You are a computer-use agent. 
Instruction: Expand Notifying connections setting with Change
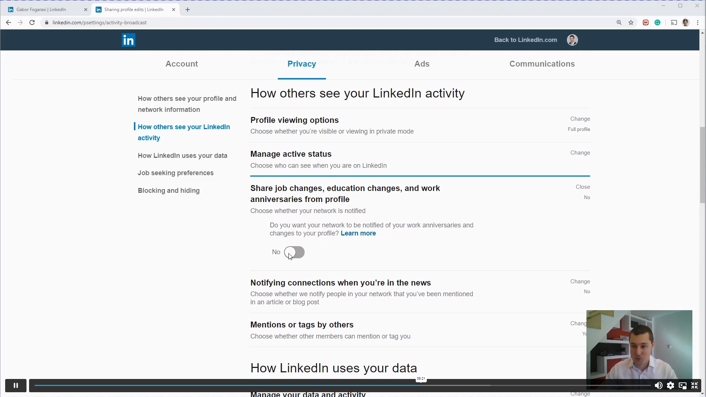[x=580, y=281]
